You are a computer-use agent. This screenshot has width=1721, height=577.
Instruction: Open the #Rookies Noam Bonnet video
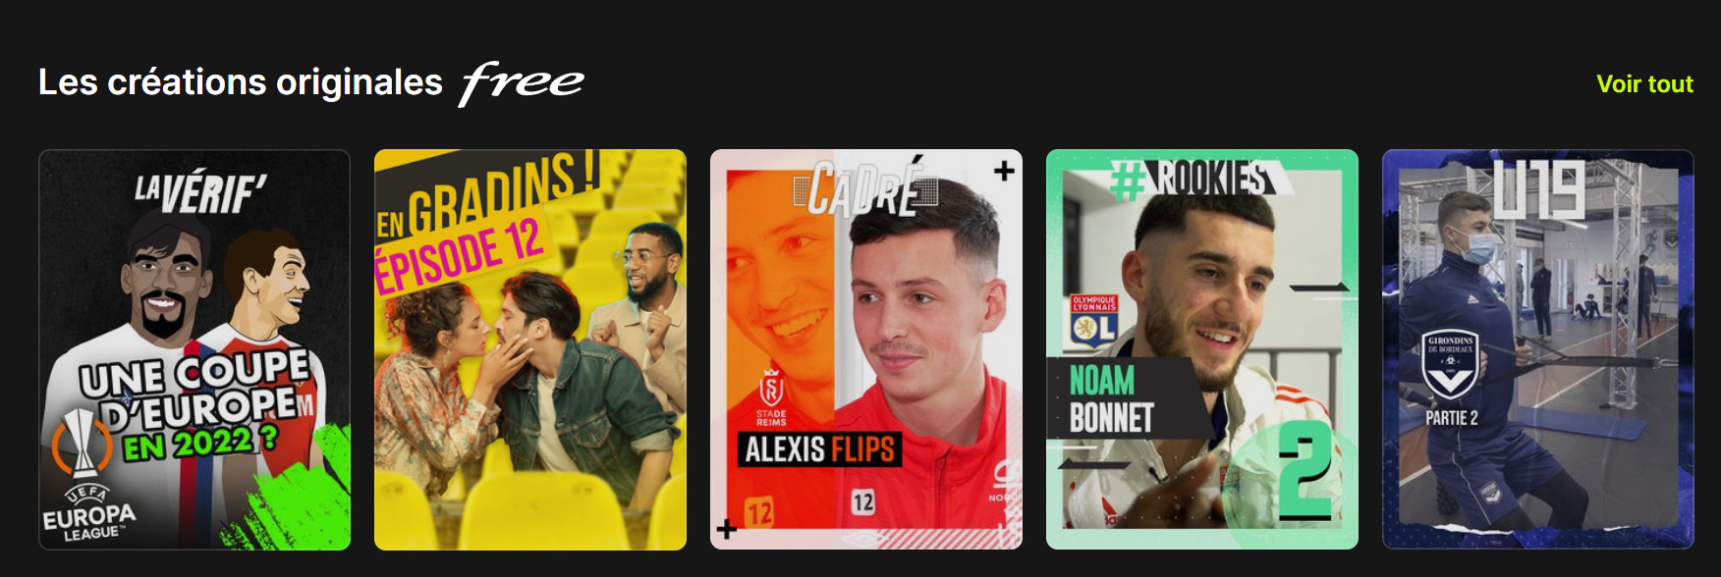[1202, 349]
